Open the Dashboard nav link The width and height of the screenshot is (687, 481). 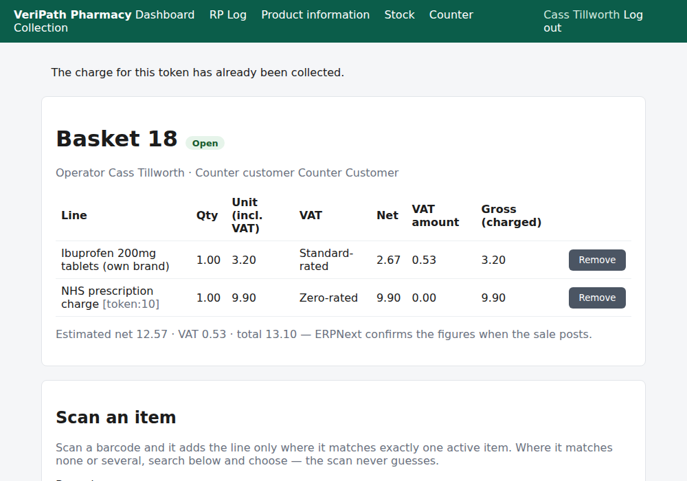point(165,14)
